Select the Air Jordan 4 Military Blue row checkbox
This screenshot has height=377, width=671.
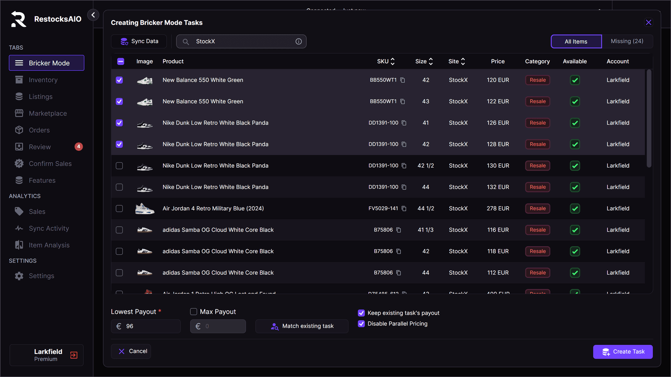click(x=120, y=209)
